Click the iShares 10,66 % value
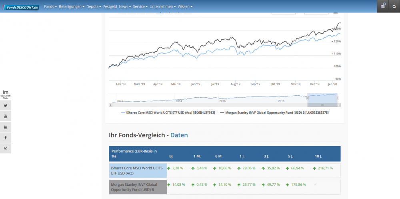 coord(225,168)
